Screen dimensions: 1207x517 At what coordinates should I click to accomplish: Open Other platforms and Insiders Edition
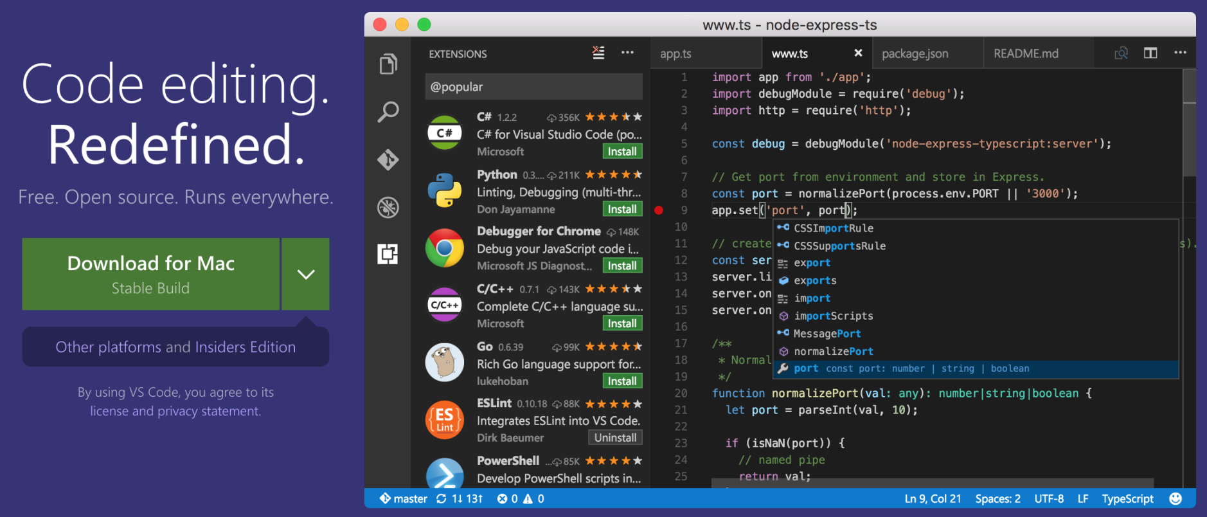pos(175,347)
